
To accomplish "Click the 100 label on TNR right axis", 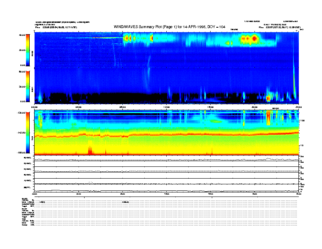I will (x=302, y=120).
